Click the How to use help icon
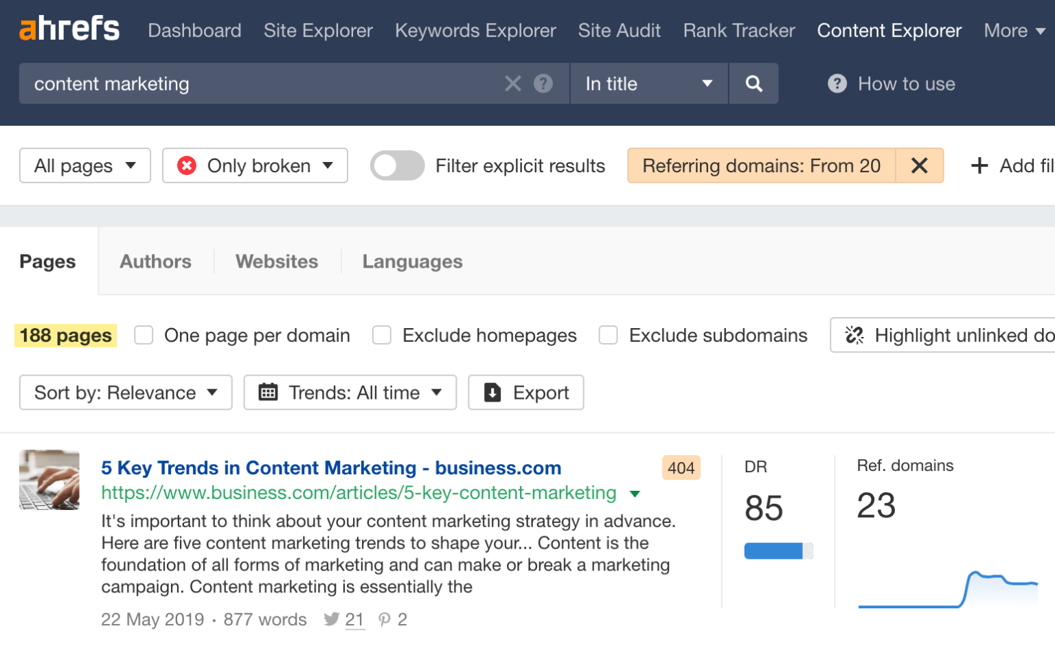Image resolution: width=1055 pixels, height=648 pixels. 837,83
